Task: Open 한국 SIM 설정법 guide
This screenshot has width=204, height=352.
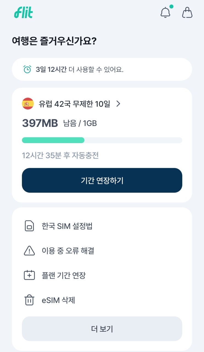Action: 67,226
